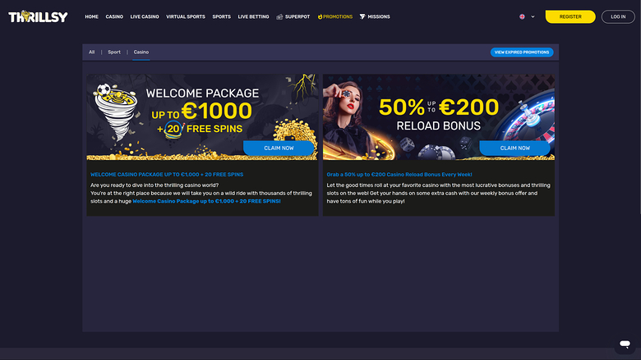Click the Superpot icon in navigation
This screenshot has height=360, width=641.
click(279, 16)
